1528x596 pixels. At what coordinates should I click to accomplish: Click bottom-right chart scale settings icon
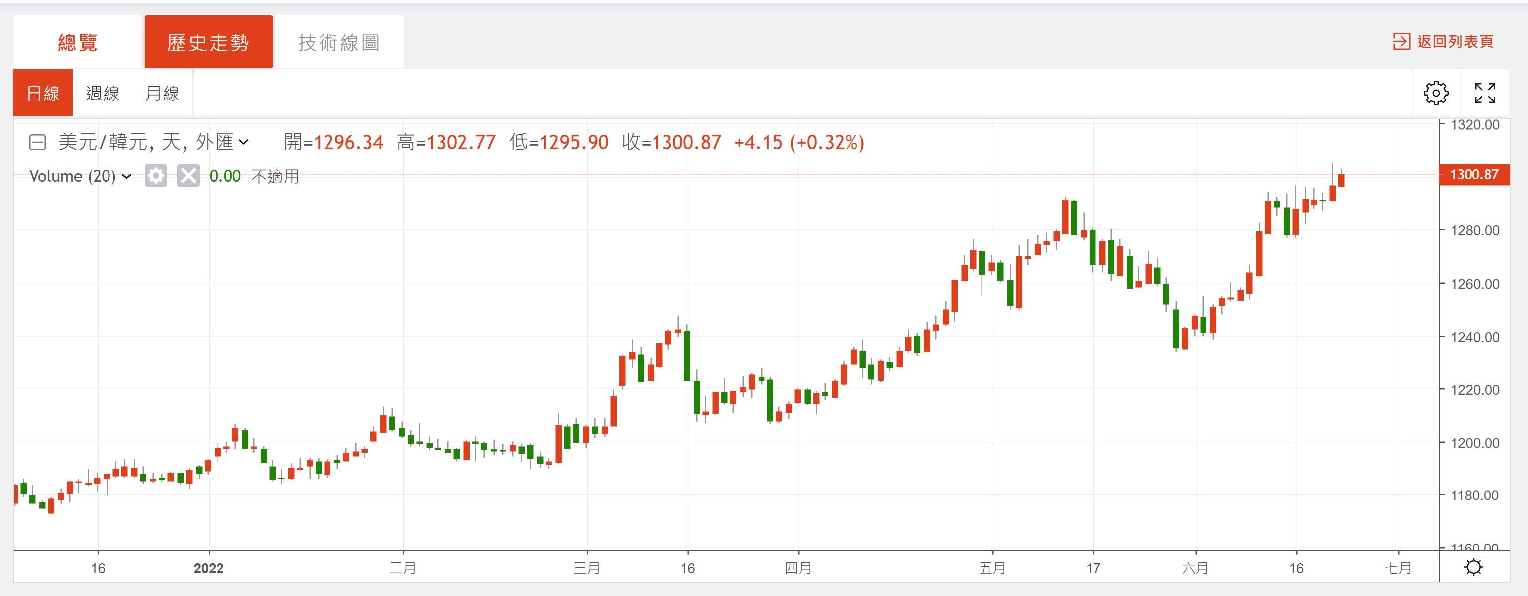[1473, 567]
